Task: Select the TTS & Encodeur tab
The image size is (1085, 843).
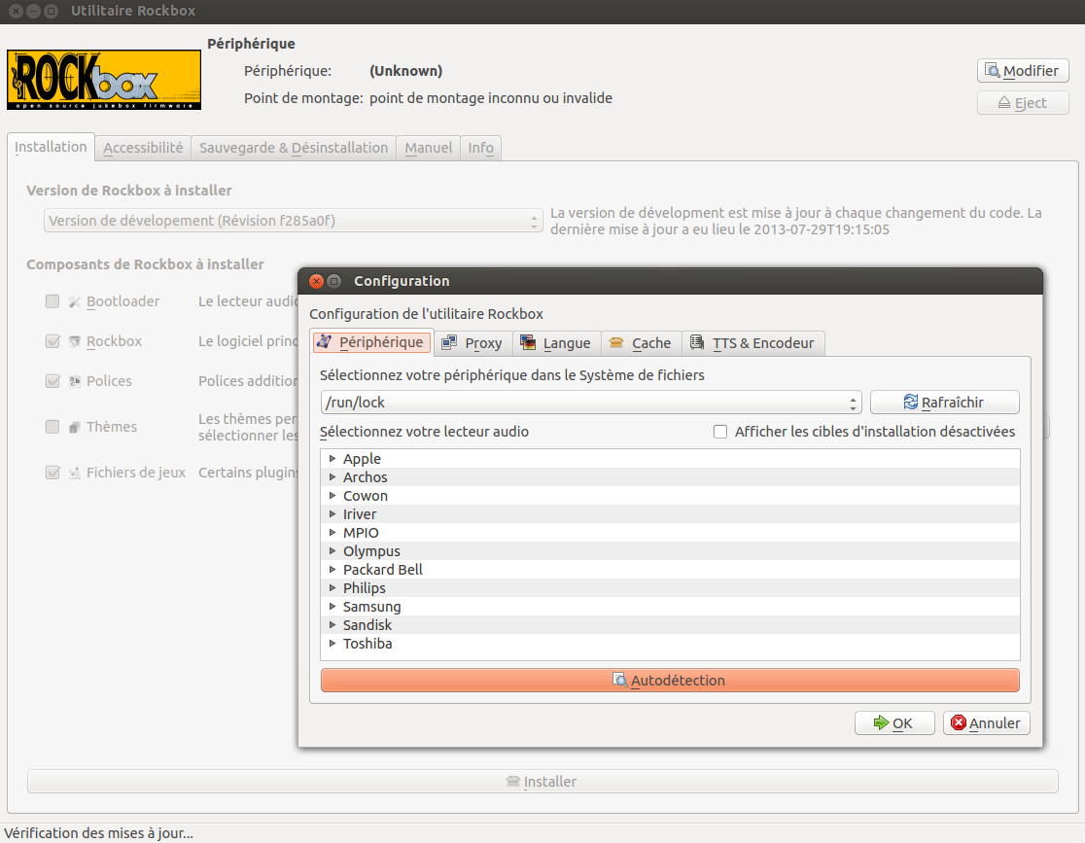Action: click(752, 343)
